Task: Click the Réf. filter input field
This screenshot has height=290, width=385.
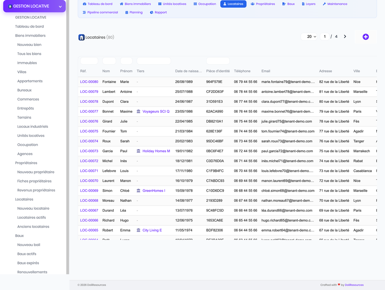Action: pos(89,61)
